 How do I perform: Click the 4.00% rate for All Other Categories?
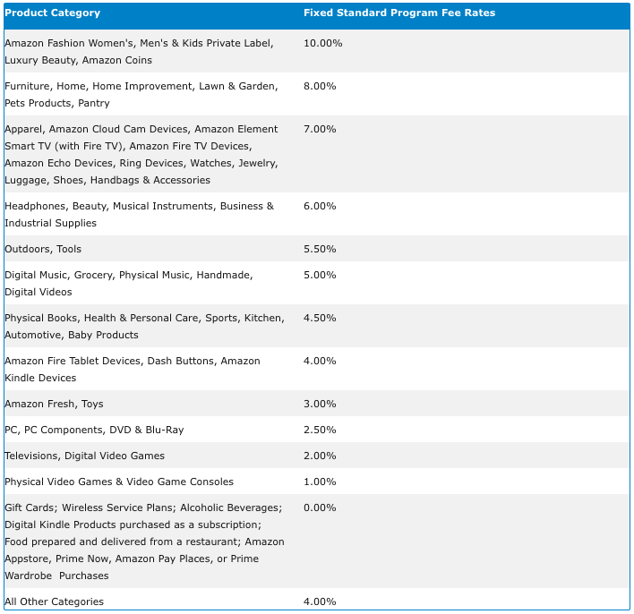coord(320,601)
